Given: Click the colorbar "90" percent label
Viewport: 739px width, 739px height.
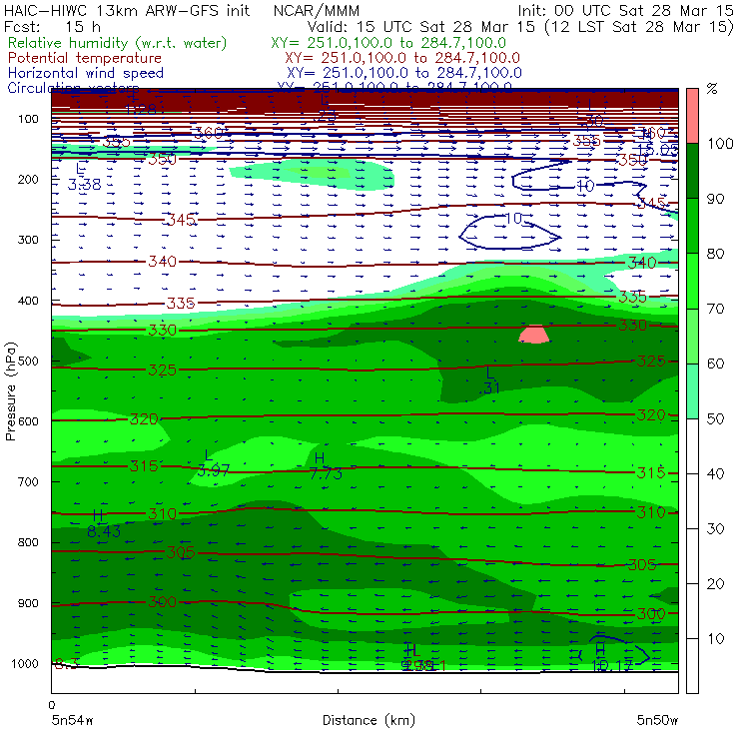Looking at the screenshot, I should click(x=715, y=199).
